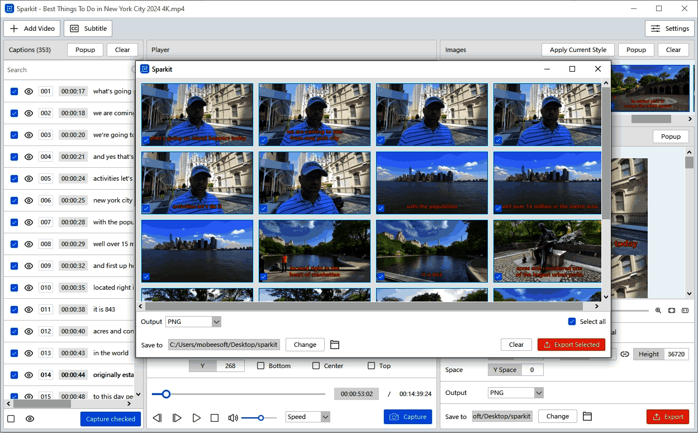Image resolution: width=698 pixels, height=433 pixels.
Task: Enable the Center position checkbox
Action: 316,366
